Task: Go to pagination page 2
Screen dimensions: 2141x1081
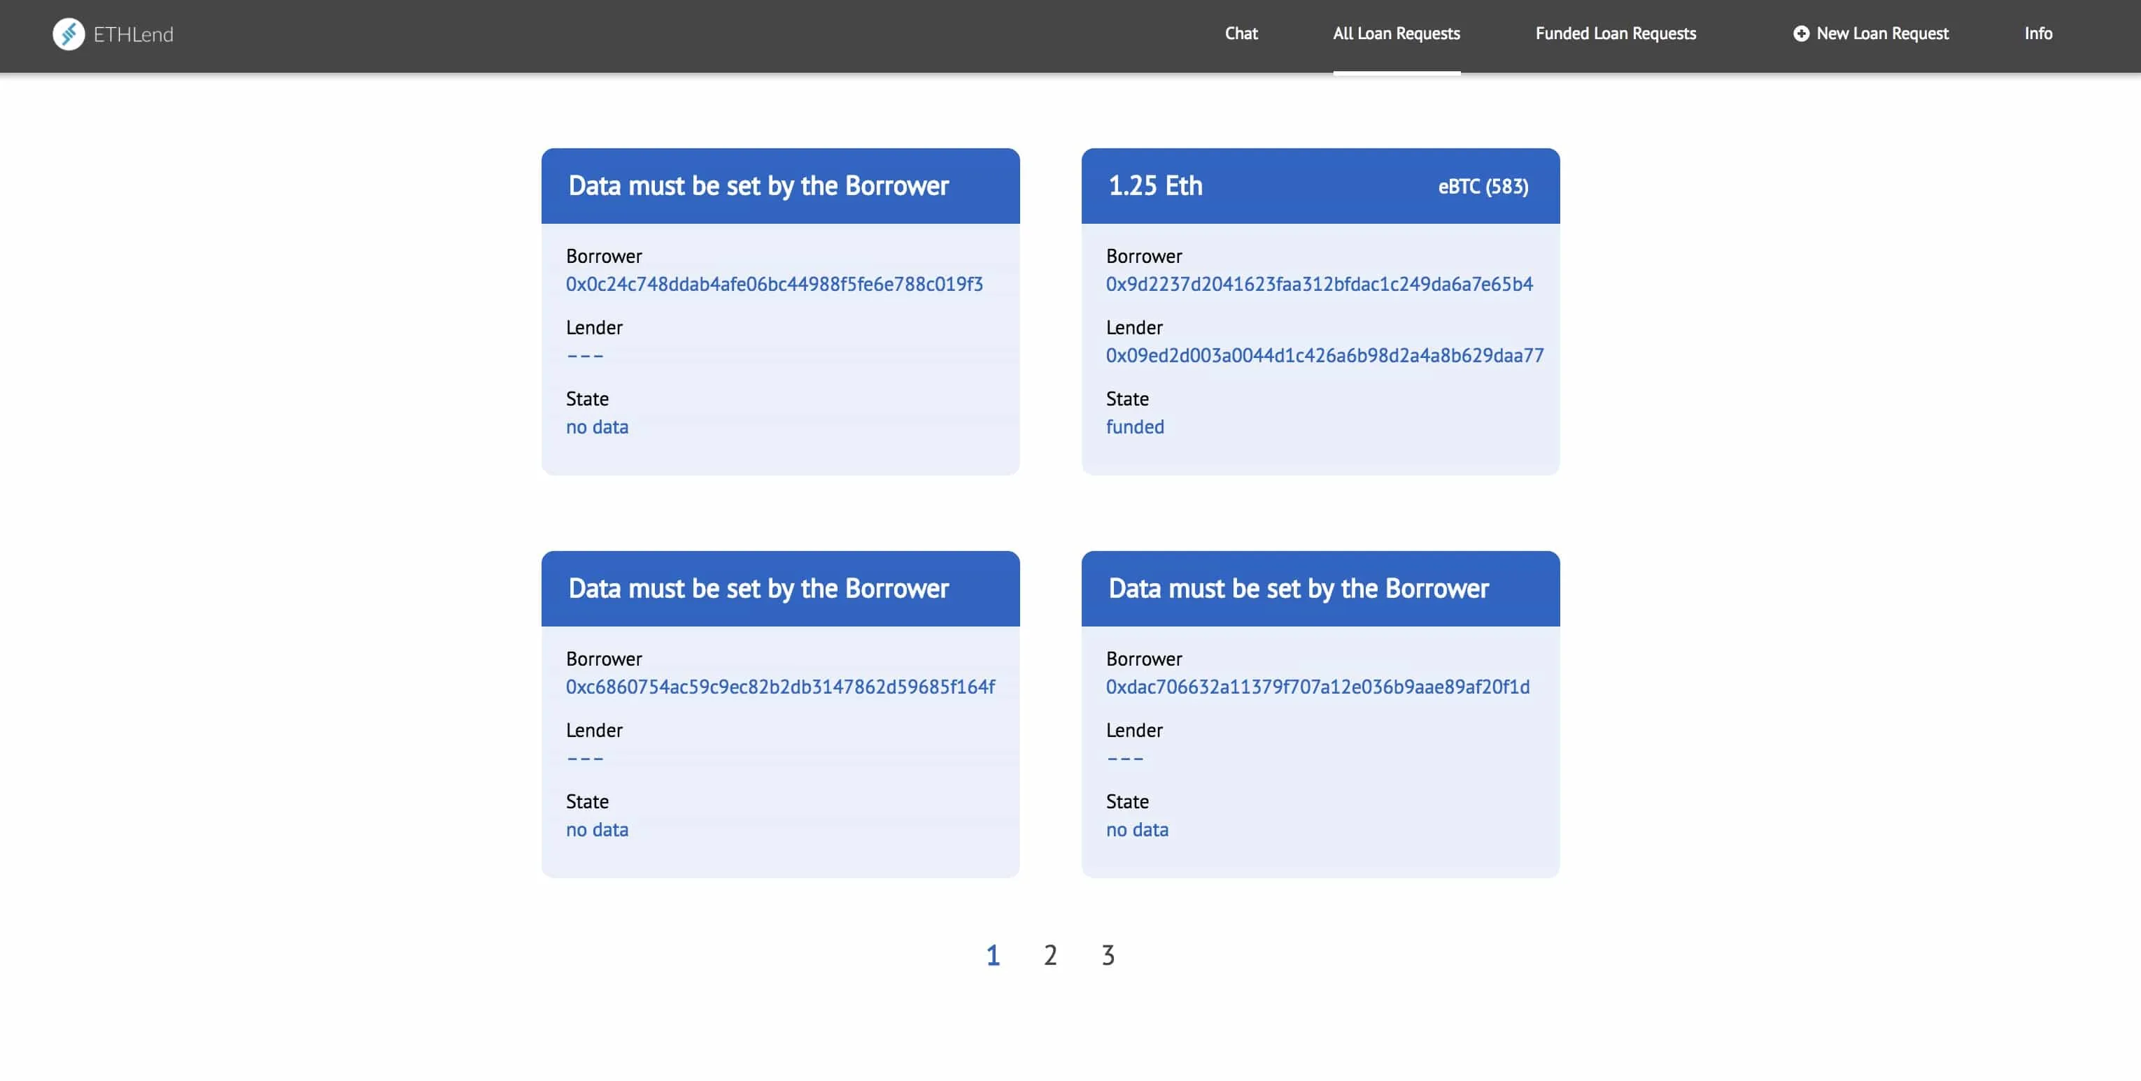Action: 1050,956
